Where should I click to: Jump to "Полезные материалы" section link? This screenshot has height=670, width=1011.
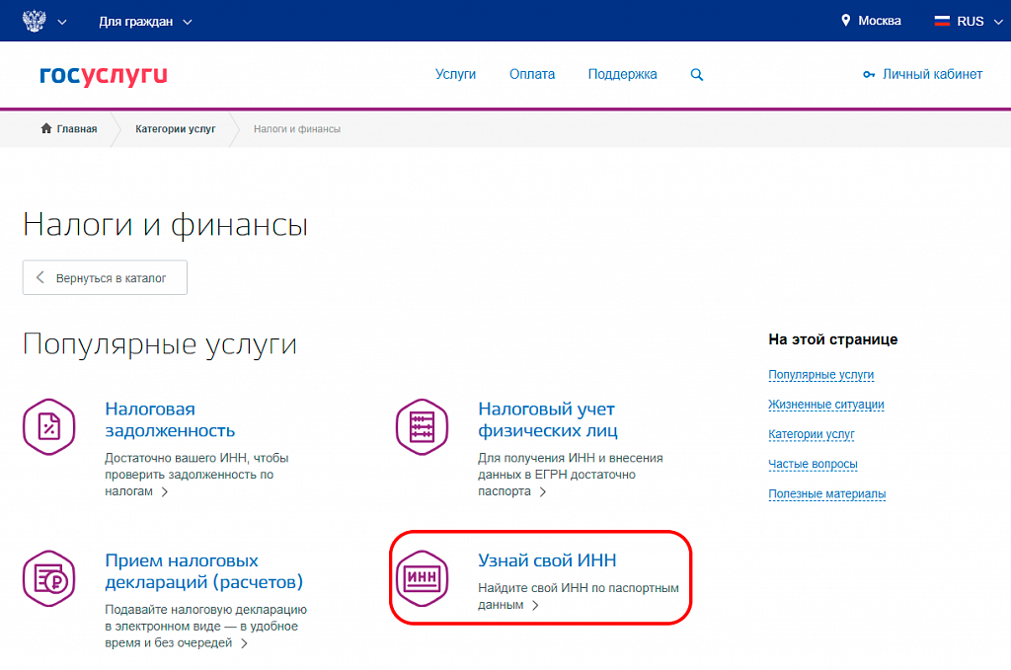(x=826, y=493)
